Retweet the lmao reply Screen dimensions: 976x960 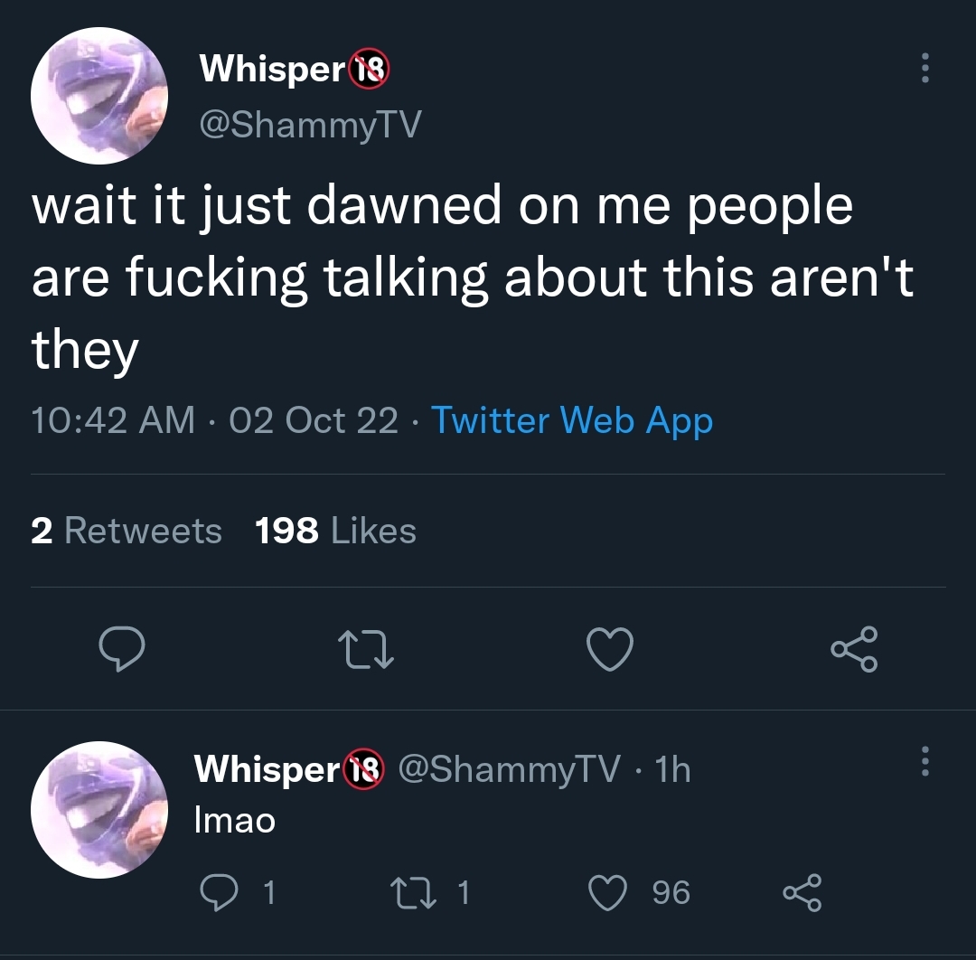coord(413,893)
